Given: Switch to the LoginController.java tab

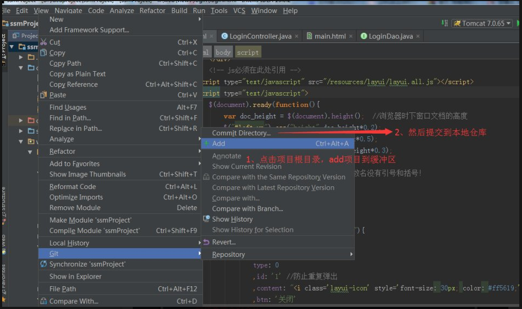Looking at the screenshot, I should coord(260,36).
